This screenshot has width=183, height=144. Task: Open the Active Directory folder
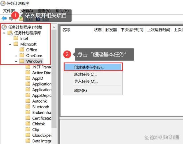(x=42, y=73)
